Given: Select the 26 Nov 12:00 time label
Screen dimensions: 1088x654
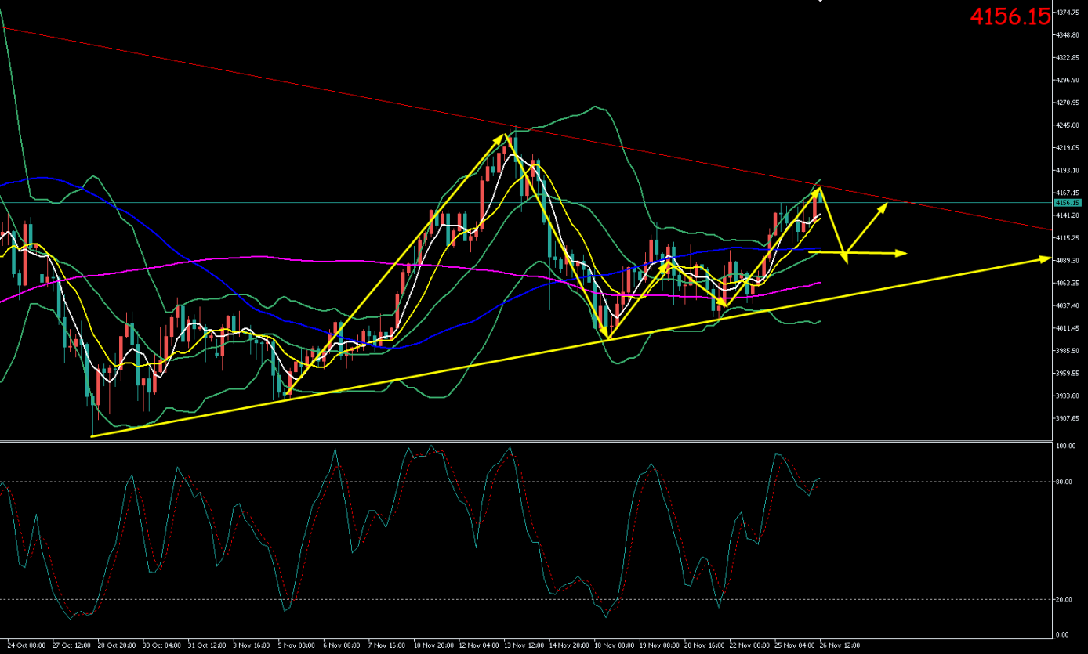Looking at the screenshot, I should [x=840, y=646].
